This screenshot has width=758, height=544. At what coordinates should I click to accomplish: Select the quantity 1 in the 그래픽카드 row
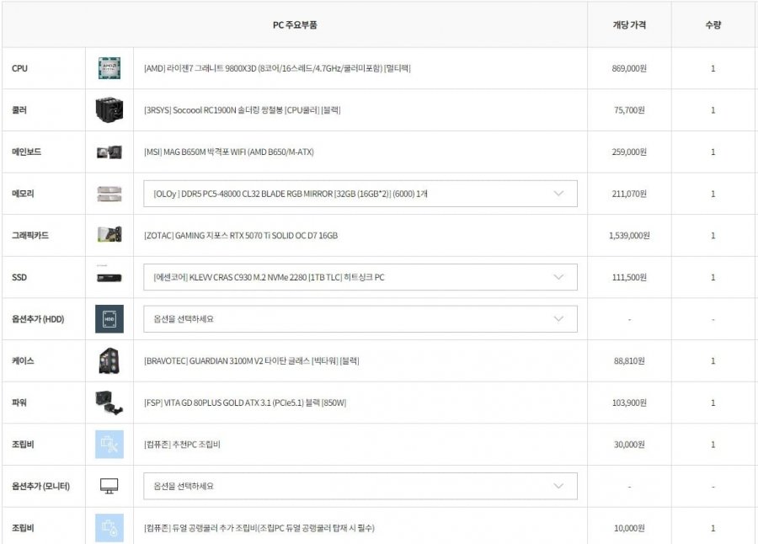(x=713, y=236)
